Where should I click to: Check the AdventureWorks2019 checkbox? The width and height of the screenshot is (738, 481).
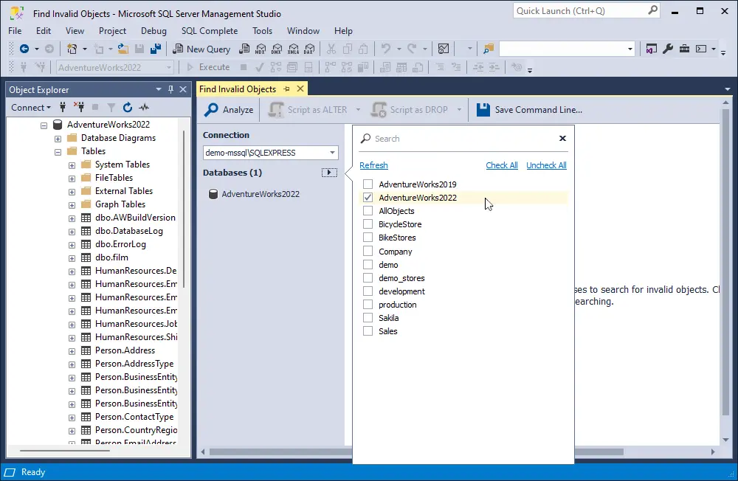tap(368, 184)
